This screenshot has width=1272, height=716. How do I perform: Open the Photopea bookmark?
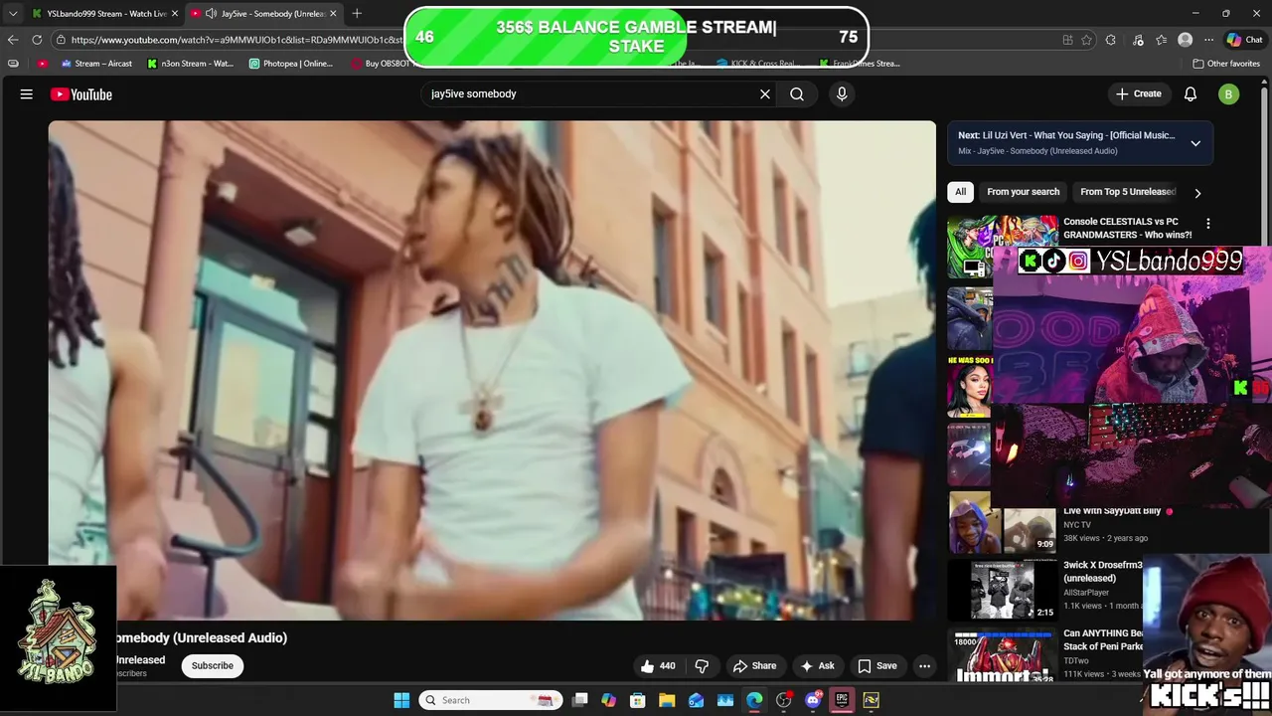coord(291,64)
